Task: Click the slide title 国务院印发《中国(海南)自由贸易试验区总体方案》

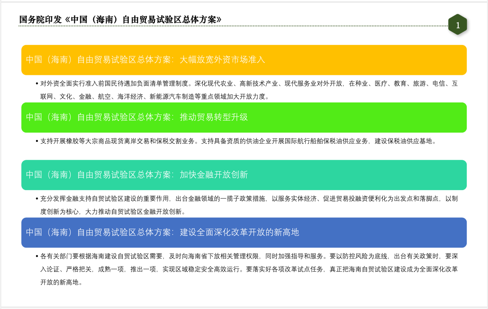Action: (x=120, y=19)
